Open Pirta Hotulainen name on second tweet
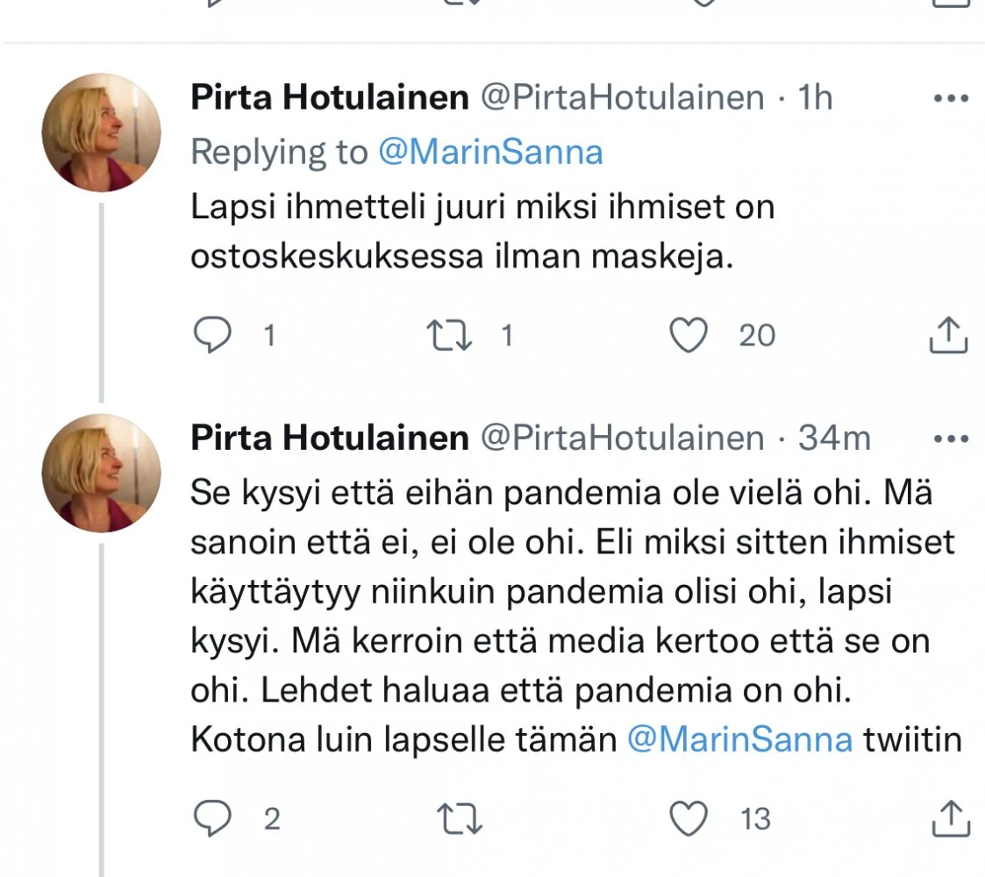The width and height of the screenshot is (985, 877). tap(329, 438)
